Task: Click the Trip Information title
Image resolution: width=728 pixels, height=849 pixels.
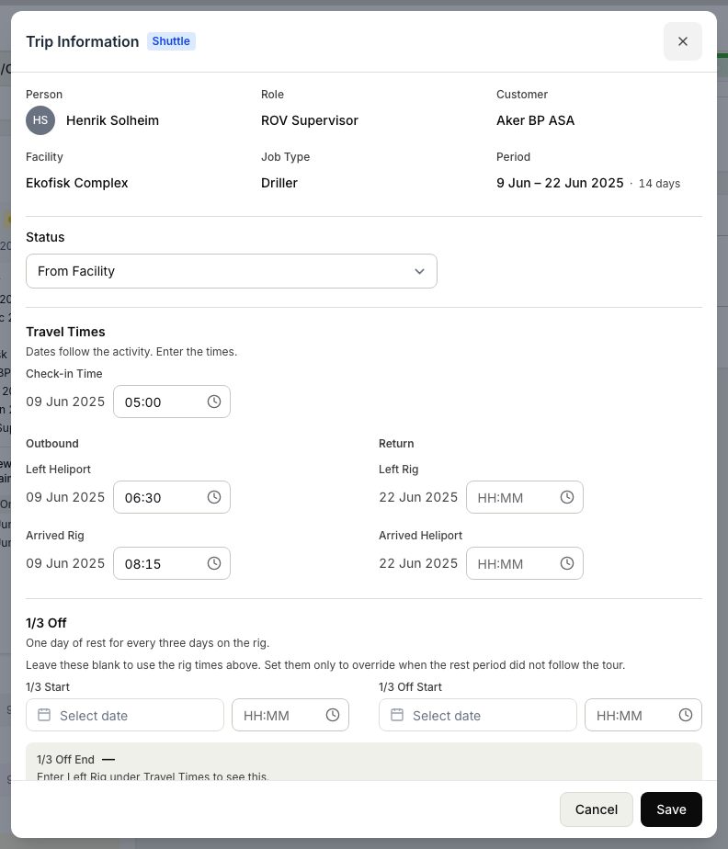Action: tap(83, 41)
